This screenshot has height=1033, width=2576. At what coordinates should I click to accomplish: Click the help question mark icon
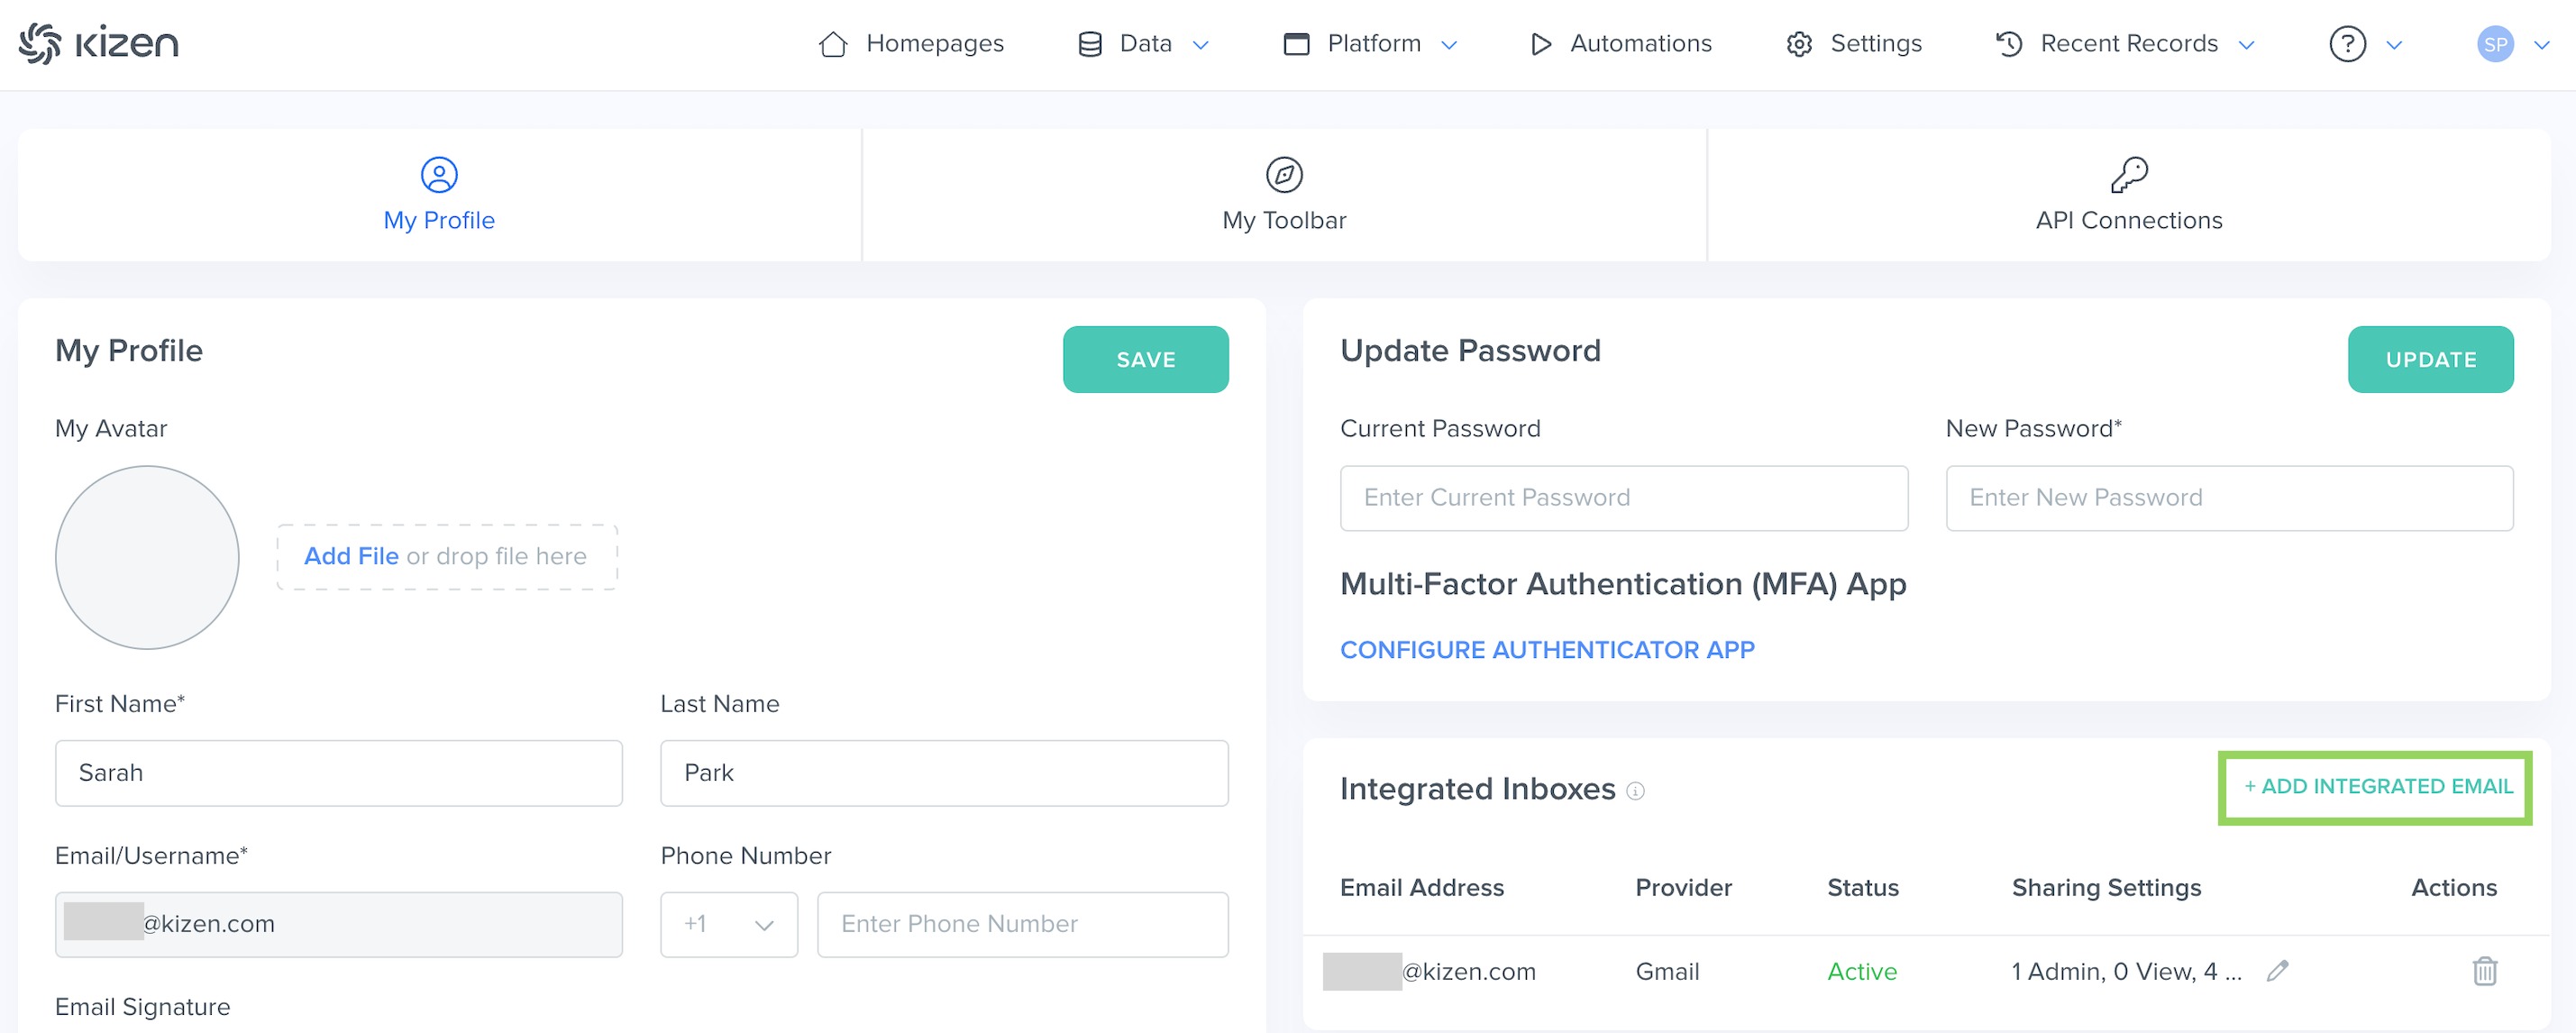[x=2347, y=44]
